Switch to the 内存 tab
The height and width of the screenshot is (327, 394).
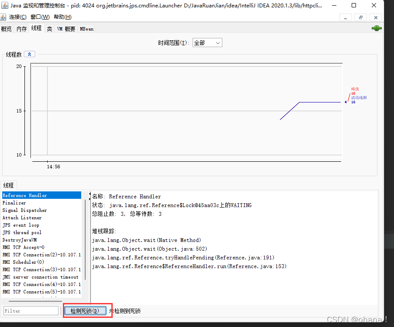pyautogui.click(x=21, y=29)
